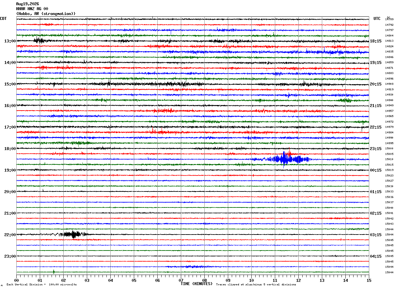This screenshot has height=289, width=395.
Task: Click the TIME (MINUTES) axis title
Action: click(197, 284)
